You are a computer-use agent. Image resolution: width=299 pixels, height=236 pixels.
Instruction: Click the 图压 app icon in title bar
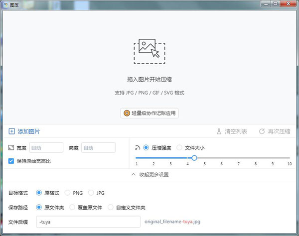(x=5, y=4)
